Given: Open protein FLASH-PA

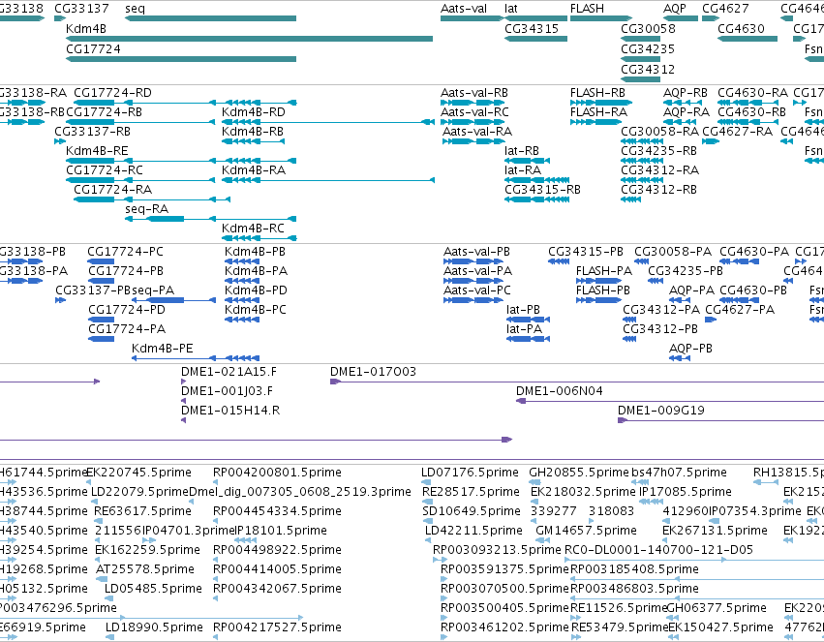Looking at the screenshot, I should (x=598, y=281).
